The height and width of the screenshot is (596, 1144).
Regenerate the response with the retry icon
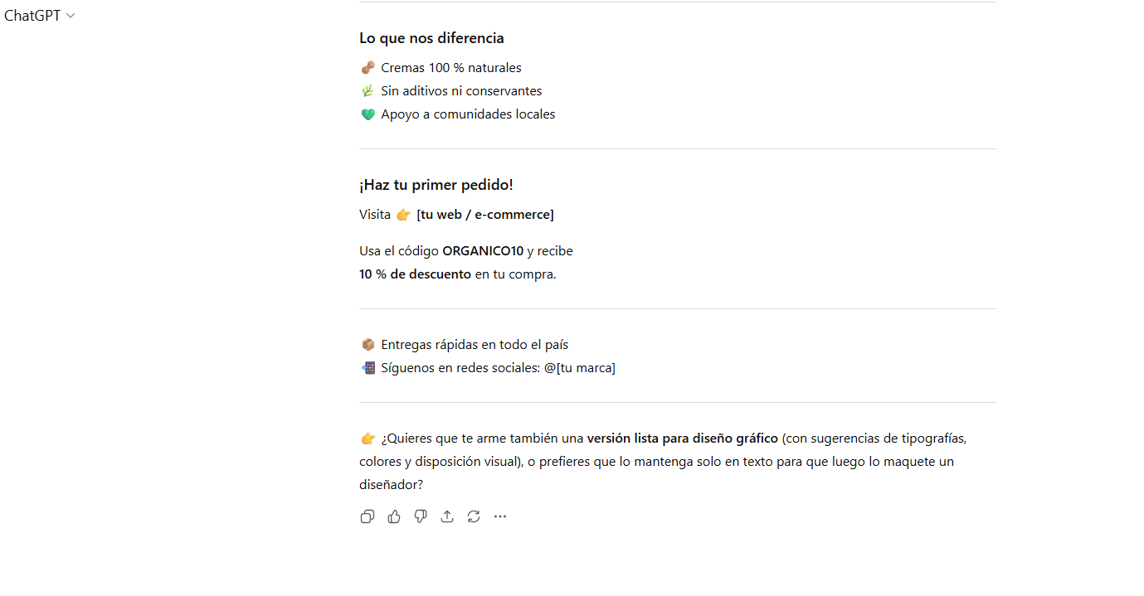(474, 516)
